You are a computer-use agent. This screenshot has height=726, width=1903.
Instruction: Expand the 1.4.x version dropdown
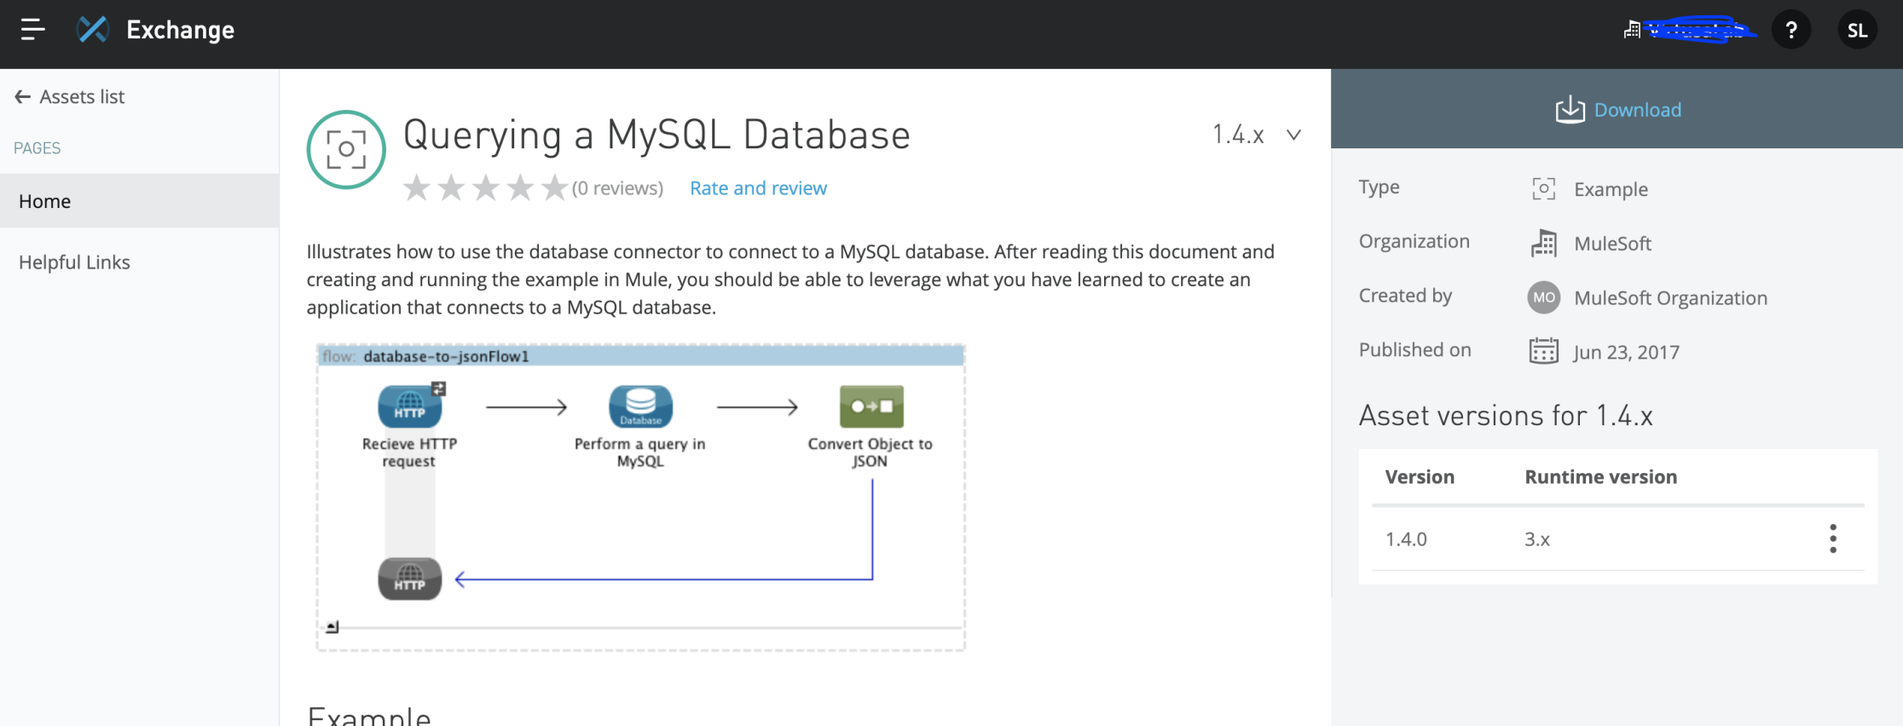[1293, 135]
